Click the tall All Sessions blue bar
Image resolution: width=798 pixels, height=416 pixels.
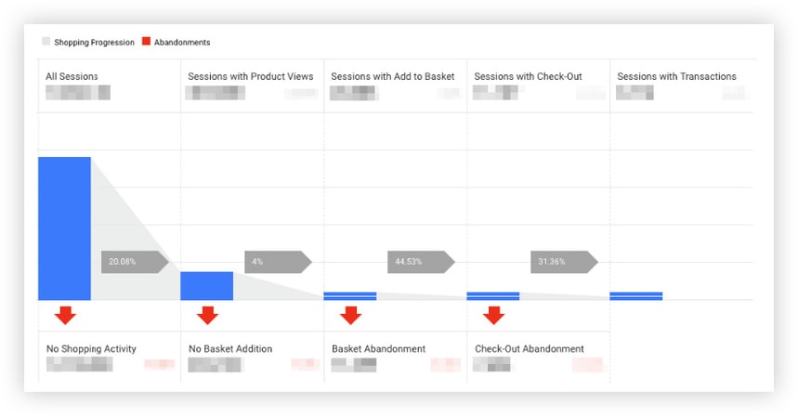[x=64, y=228]
